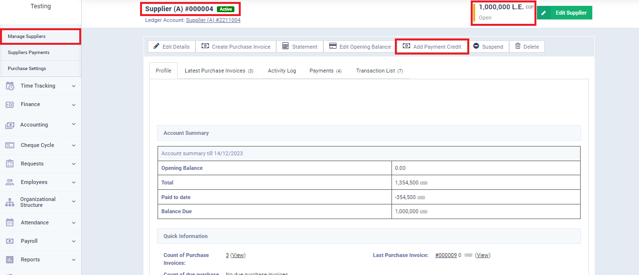Click the Reports chart icon
Screen dimensions: 639x275
click(x=10, y=260)
